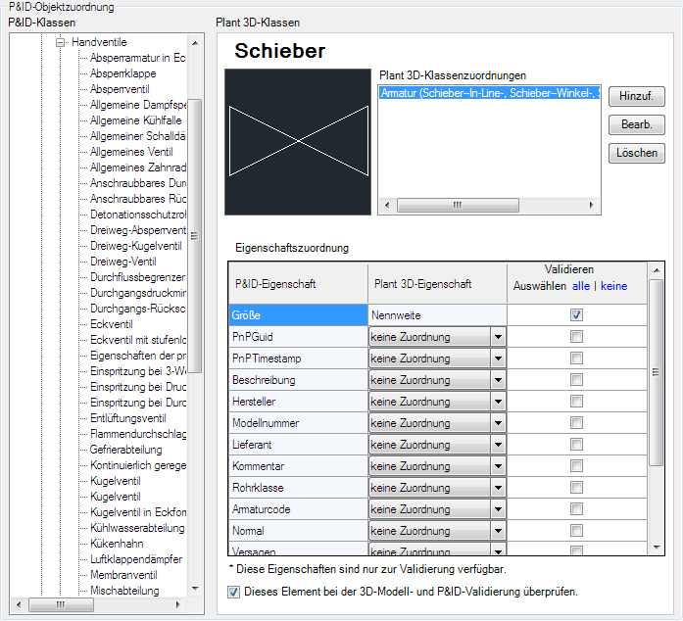Image resolution: width=683 pixels, height=621 pixels.
Task: Check validation for Beschreibung
Action: coord(576,380)
